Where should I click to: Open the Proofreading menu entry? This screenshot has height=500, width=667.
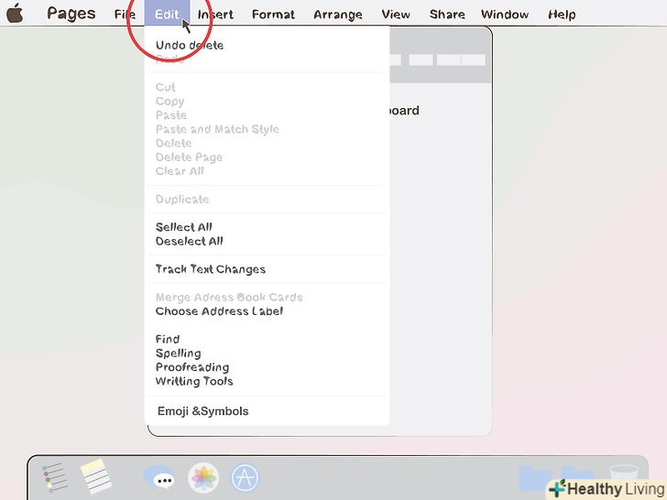coord(192,367)
